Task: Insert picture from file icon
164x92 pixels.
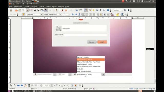Action: click(x=76, y=85)
